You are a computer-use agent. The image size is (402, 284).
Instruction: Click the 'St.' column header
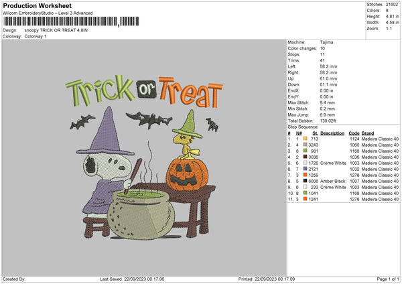tap(316, 133)
